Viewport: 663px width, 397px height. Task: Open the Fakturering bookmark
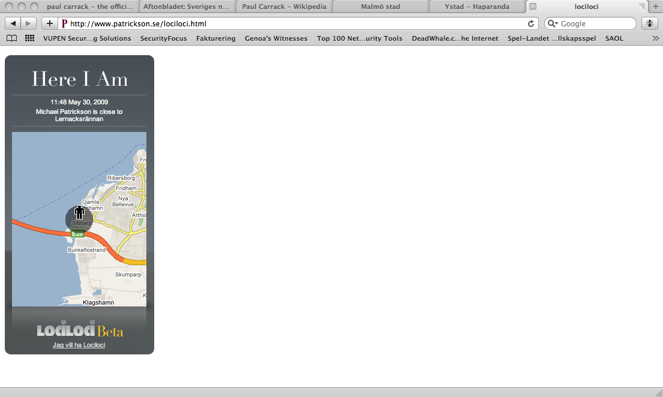(215, 38)
